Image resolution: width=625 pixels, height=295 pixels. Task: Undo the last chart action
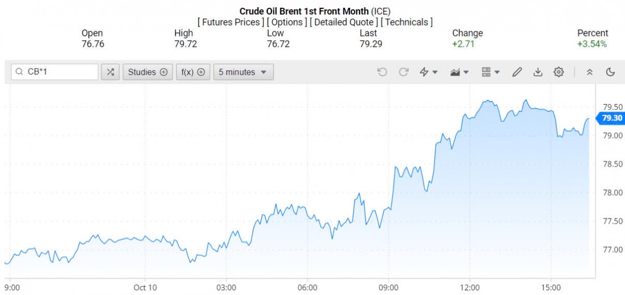pos(382,72)
